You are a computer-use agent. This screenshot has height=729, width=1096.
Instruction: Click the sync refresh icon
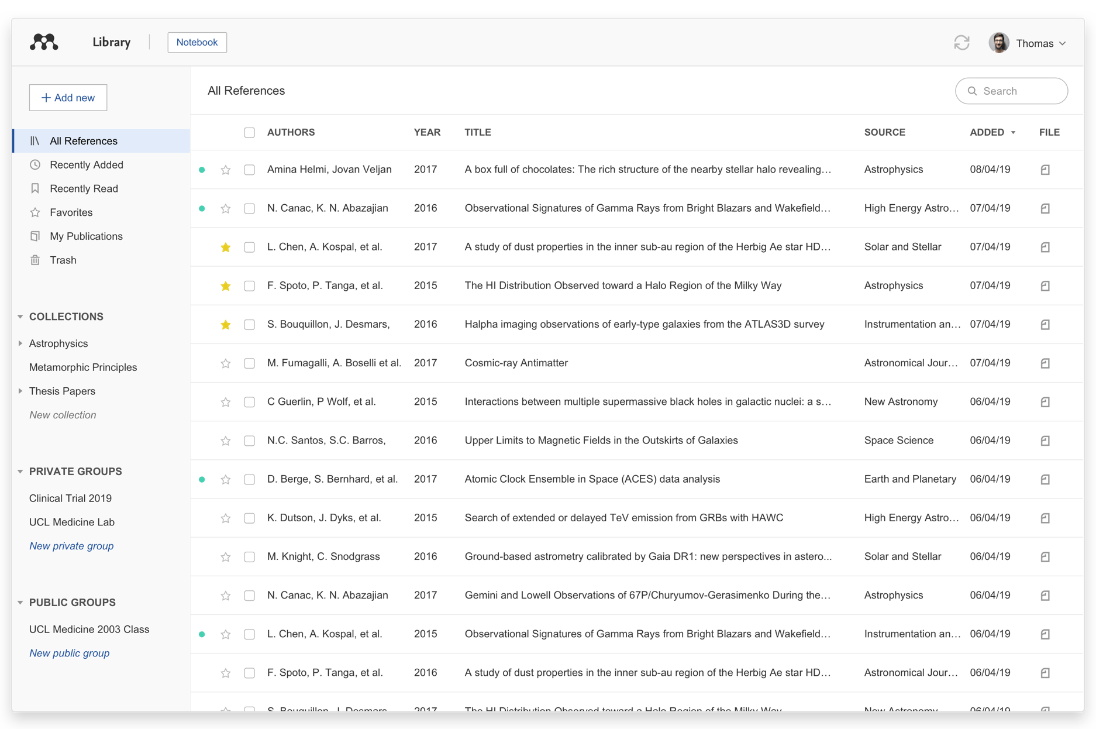point(961,43)
